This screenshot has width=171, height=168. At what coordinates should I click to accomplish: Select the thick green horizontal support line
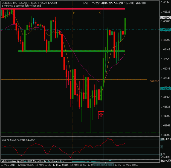pos(71,51)
